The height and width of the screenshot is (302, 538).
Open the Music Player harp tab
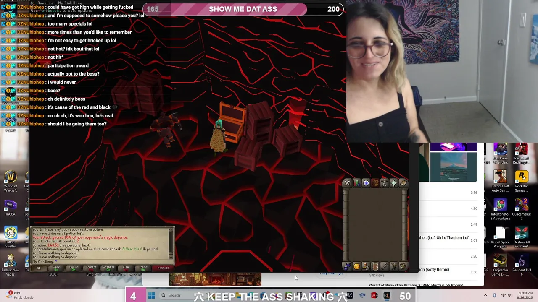point(403,266)
